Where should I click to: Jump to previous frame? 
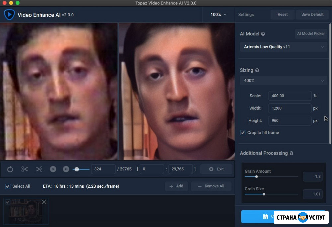click(x=53, y=169)
